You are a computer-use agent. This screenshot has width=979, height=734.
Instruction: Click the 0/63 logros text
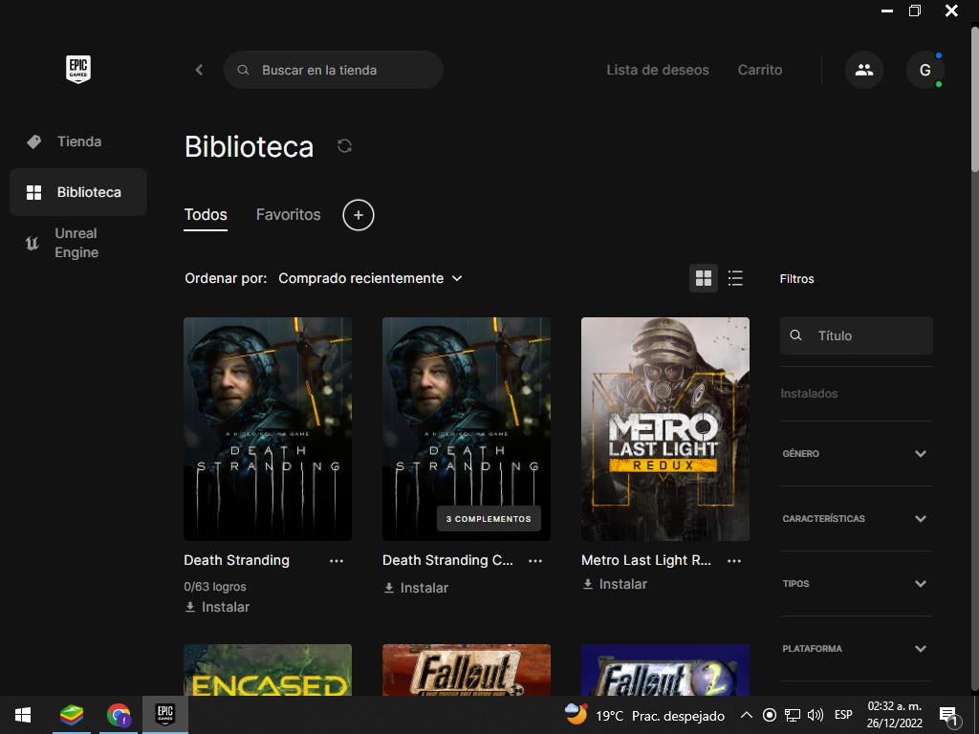pyautogui.click(x=215, y=587)
